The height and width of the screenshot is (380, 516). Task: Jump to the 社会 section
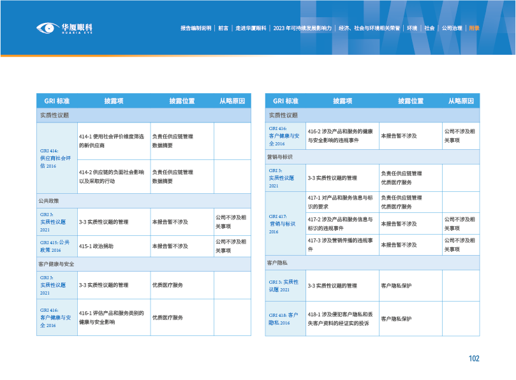click(429, 28)
